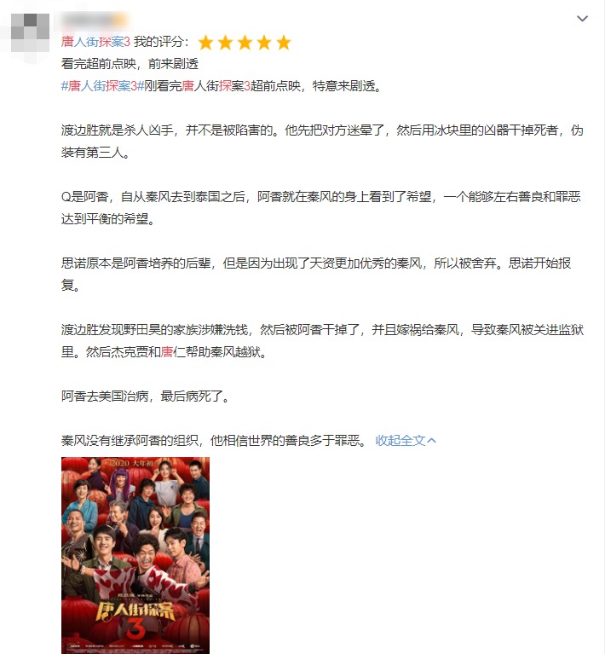Click the 我的评分 label
Viewport: 605px width, 654px height.
click(x=161, y=42)
